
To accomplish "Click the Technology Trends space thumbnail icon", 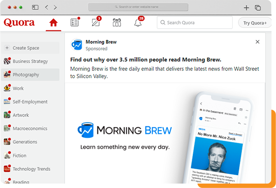I will click(x=7, y=169).
